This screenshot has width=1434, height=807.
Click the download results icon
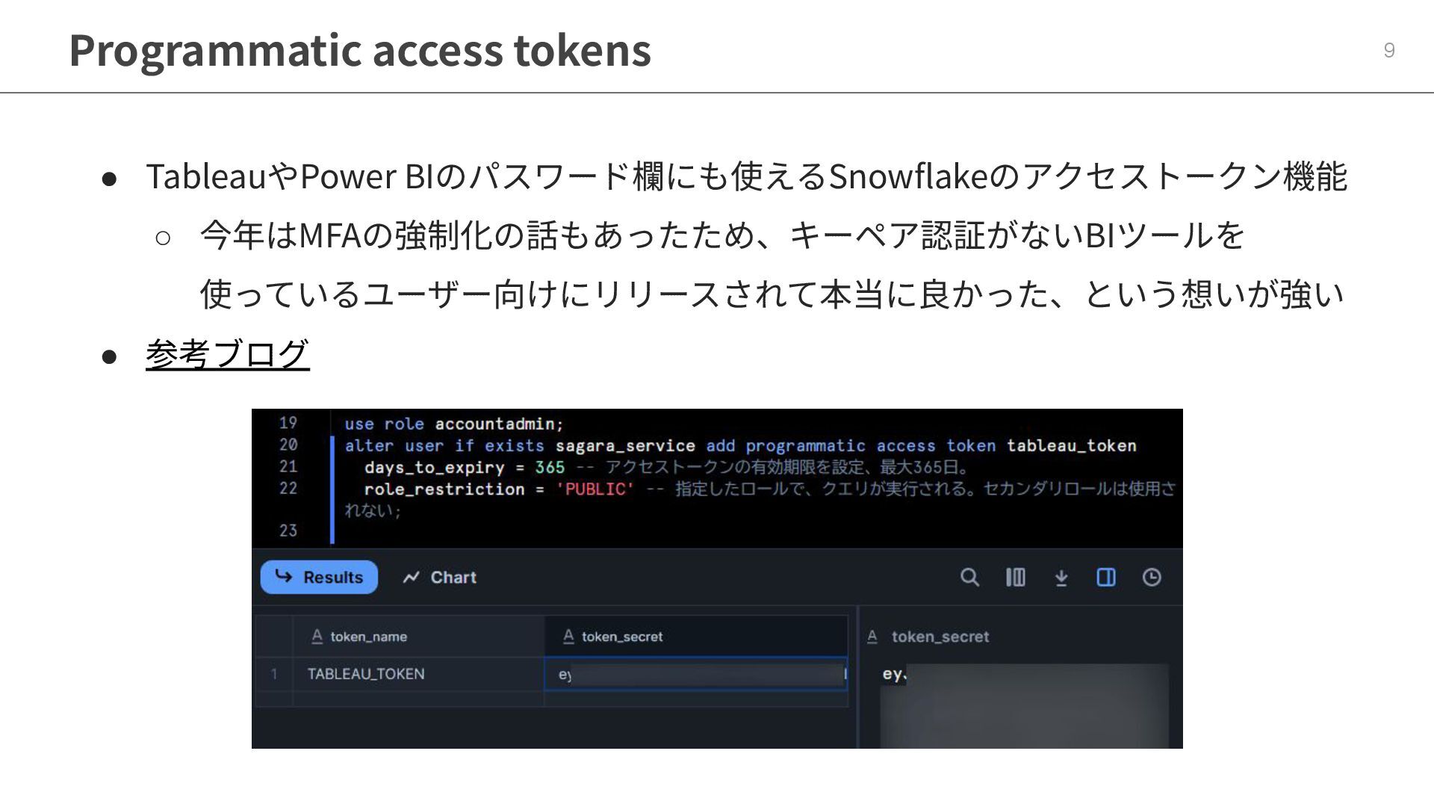(1061, 578)
